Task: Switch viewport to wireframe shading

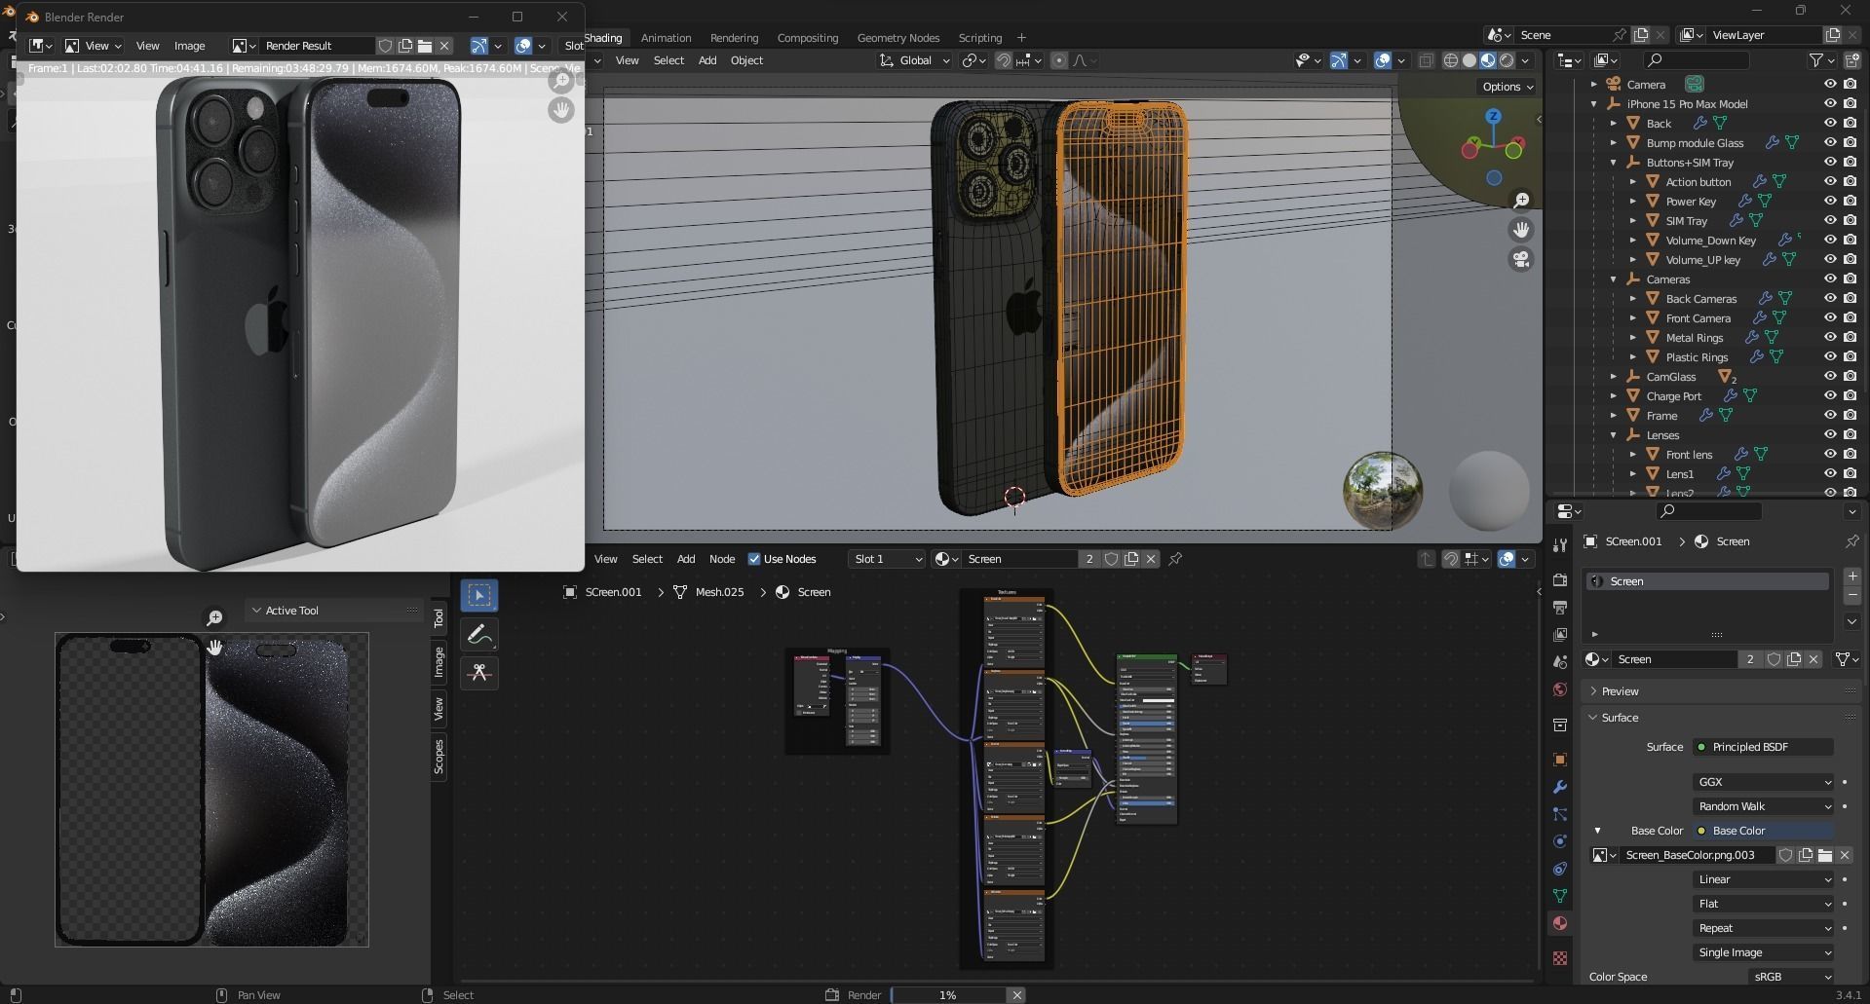Action: (1450, 60)
